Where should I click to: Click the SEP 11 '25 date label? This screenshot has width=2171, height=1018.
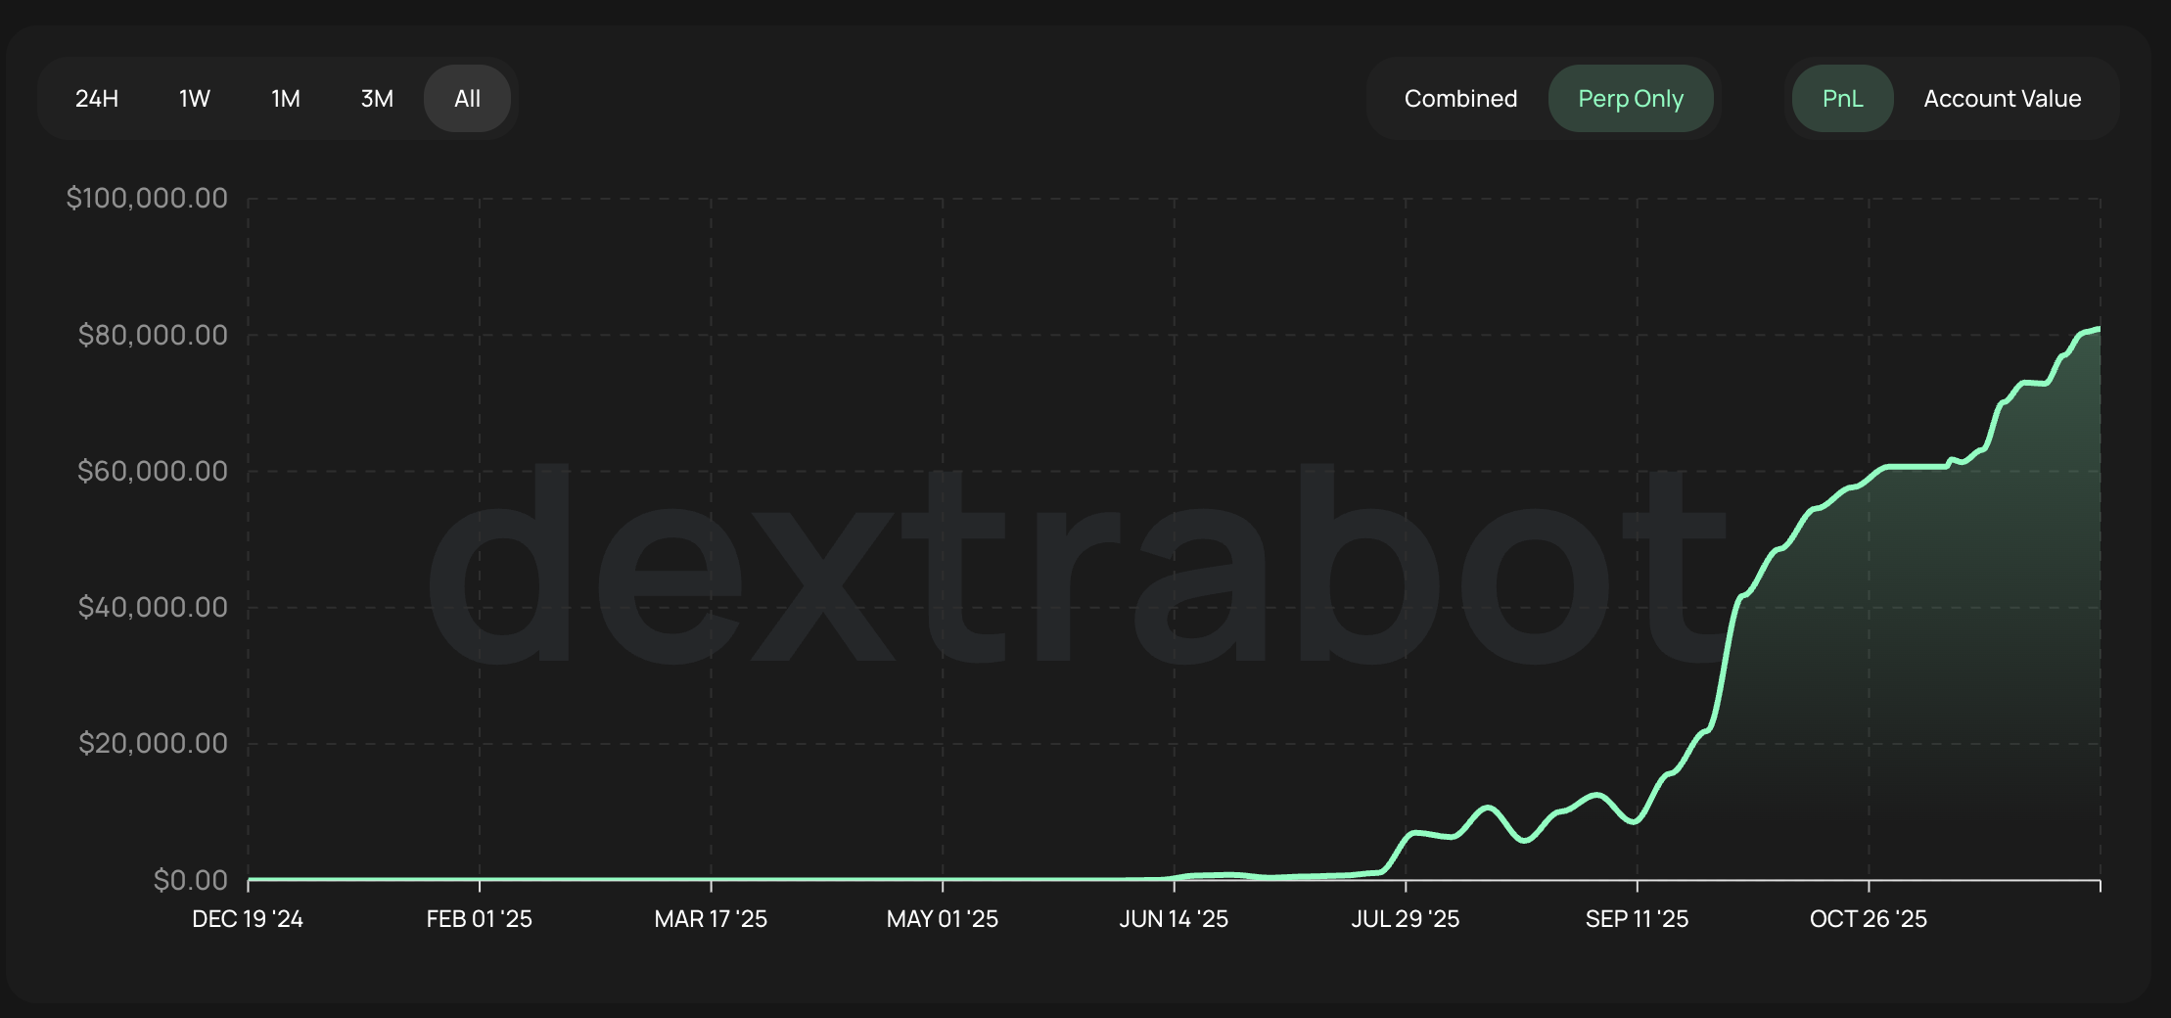1638,919
